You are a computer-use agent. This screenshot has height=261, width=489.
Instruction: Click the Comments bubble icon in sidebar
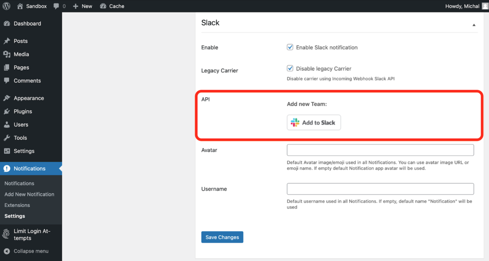[7, 80]
